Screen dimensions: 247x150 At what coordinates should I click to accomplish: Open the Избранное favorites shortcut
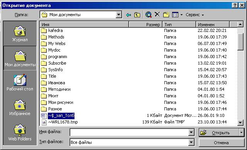coord(20,107)
